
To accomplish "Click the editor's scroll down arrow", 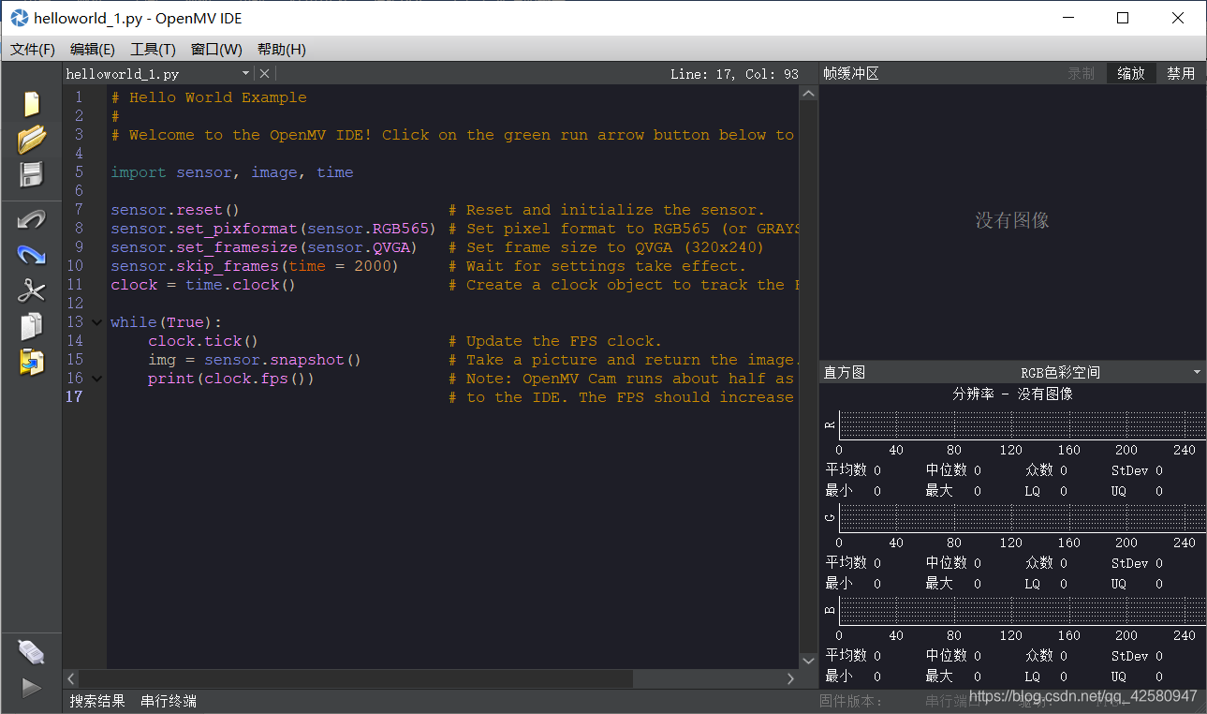I will click(808, 661).
